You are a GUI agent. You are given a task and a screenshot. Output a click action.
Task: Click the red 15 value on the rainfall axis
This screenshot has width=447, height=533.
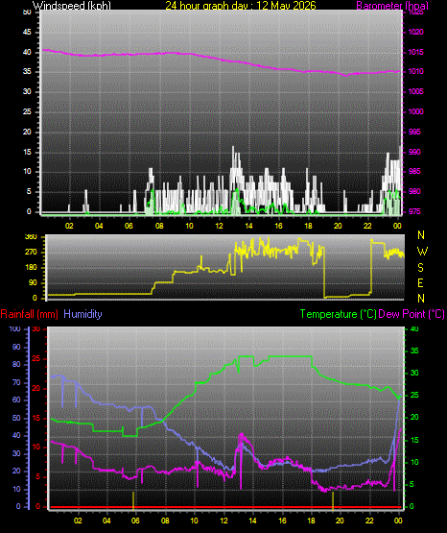(x=36, y=418)
